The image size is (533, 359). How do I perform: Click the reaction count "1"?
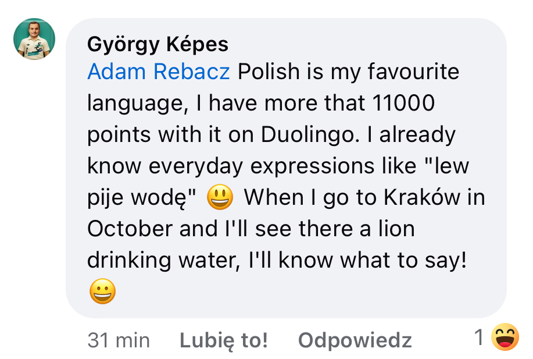(x=479, y=337)
